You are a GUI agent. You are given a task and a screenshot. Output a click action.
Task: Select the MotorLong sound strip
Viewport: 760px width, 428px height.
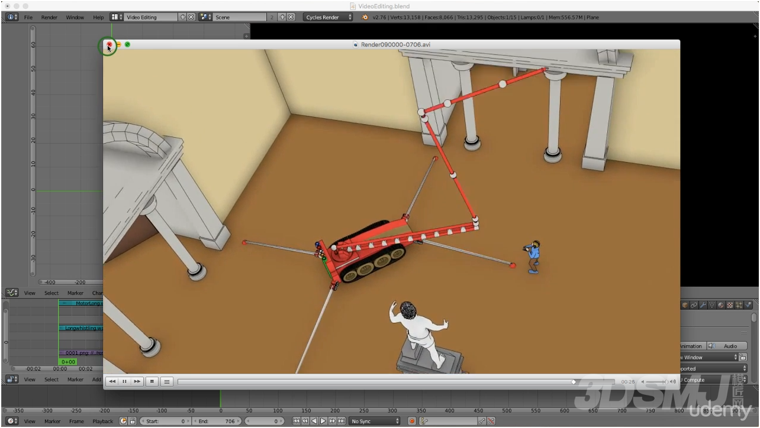click(x=82, y=303)
